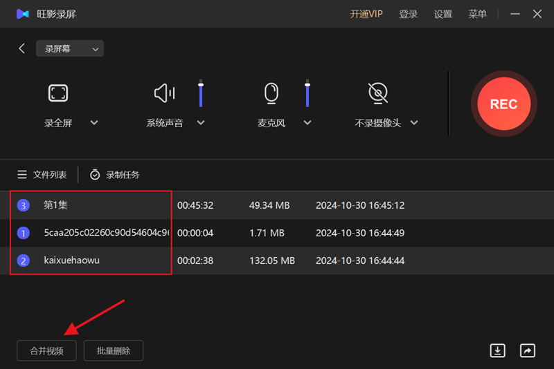This screenshot has width=554, height=369.
Task: Click the recording task clock icon
Action: click(x=95, y=174)
